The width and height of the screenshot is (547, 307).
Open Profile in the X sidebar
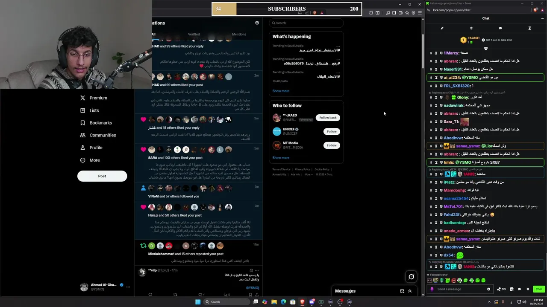(91, 148)
